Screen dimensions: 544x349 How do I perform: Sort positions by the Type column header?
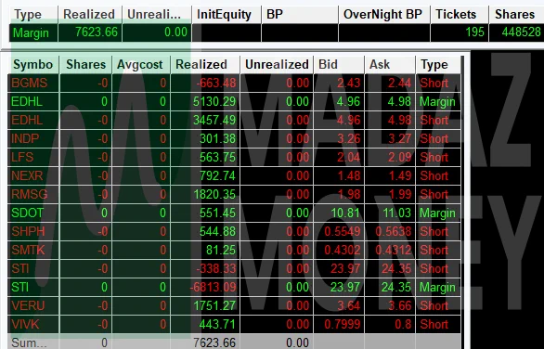(438, 65)
